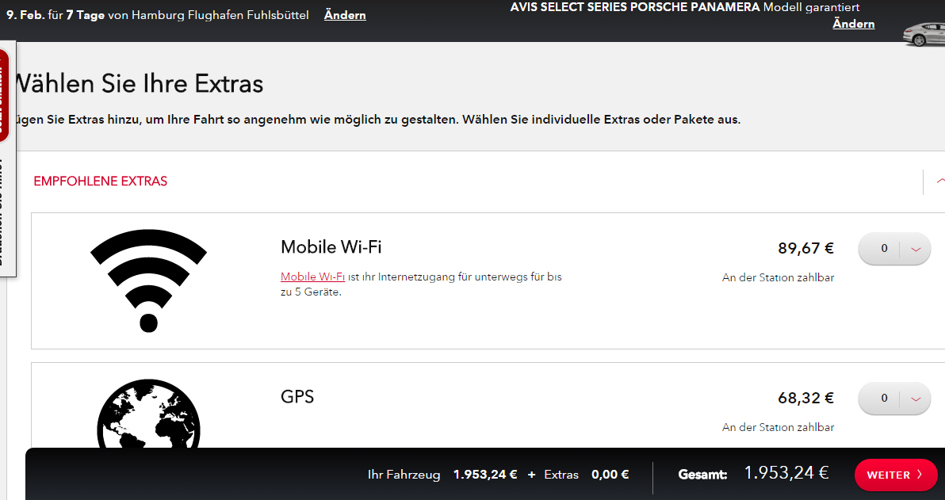This screenshot has width=945, height=500.
Task: Click the Porsche Panamera car thumbnail
Action: tap(924, 35)
